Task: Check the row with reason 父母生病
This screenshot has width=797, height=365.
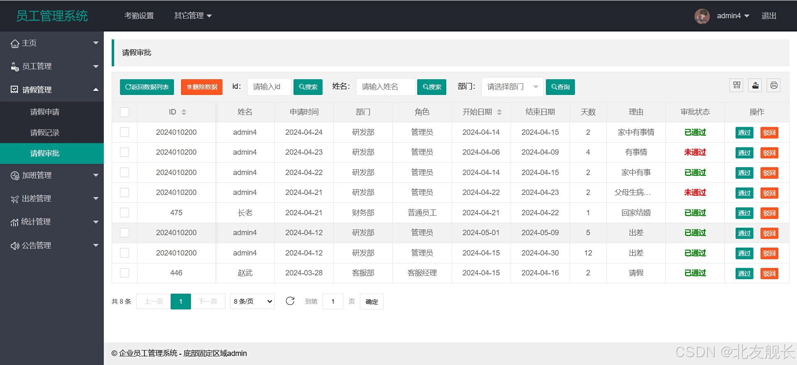Action: click(x=125, y=192)
